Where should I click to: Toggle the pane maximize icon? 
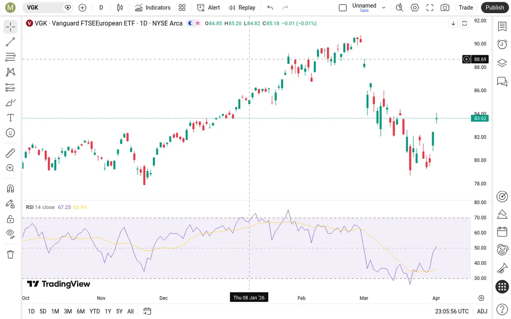coord(465,23)
